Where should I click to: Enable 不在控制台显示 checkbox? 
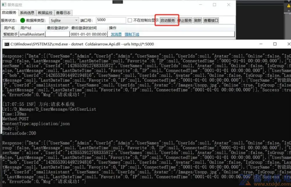(130, 20)
